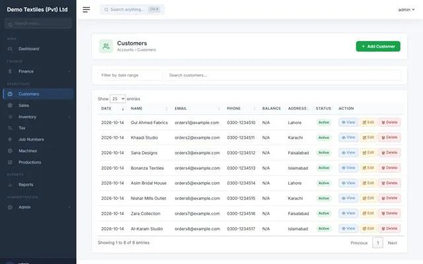Focus the Filter by date range field
This screenshot has height=264, width=423.
(x=130, y=75)
